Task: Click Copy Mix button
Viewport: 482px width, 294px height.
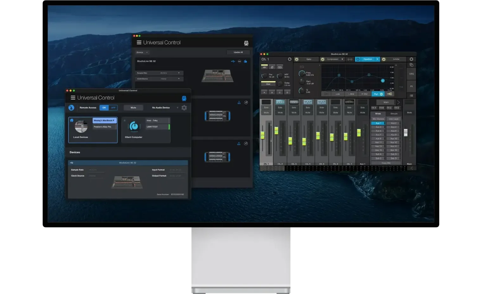Action: 386,163
